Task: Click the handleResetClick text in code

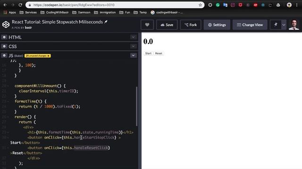Action: 91,148
